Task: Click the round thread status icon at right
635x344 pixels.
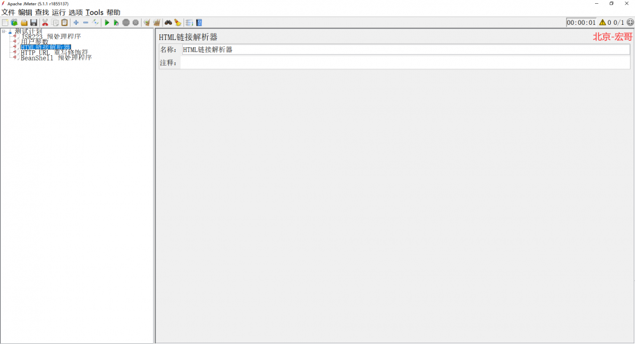Action: (630, 22)
